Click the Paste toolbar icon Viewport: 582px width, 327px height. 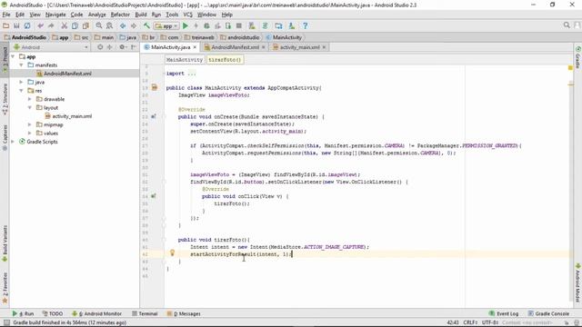point(85,26)
